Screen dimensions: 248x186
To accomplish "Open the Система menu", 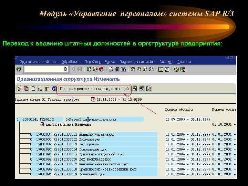I will tap(166, 62).
